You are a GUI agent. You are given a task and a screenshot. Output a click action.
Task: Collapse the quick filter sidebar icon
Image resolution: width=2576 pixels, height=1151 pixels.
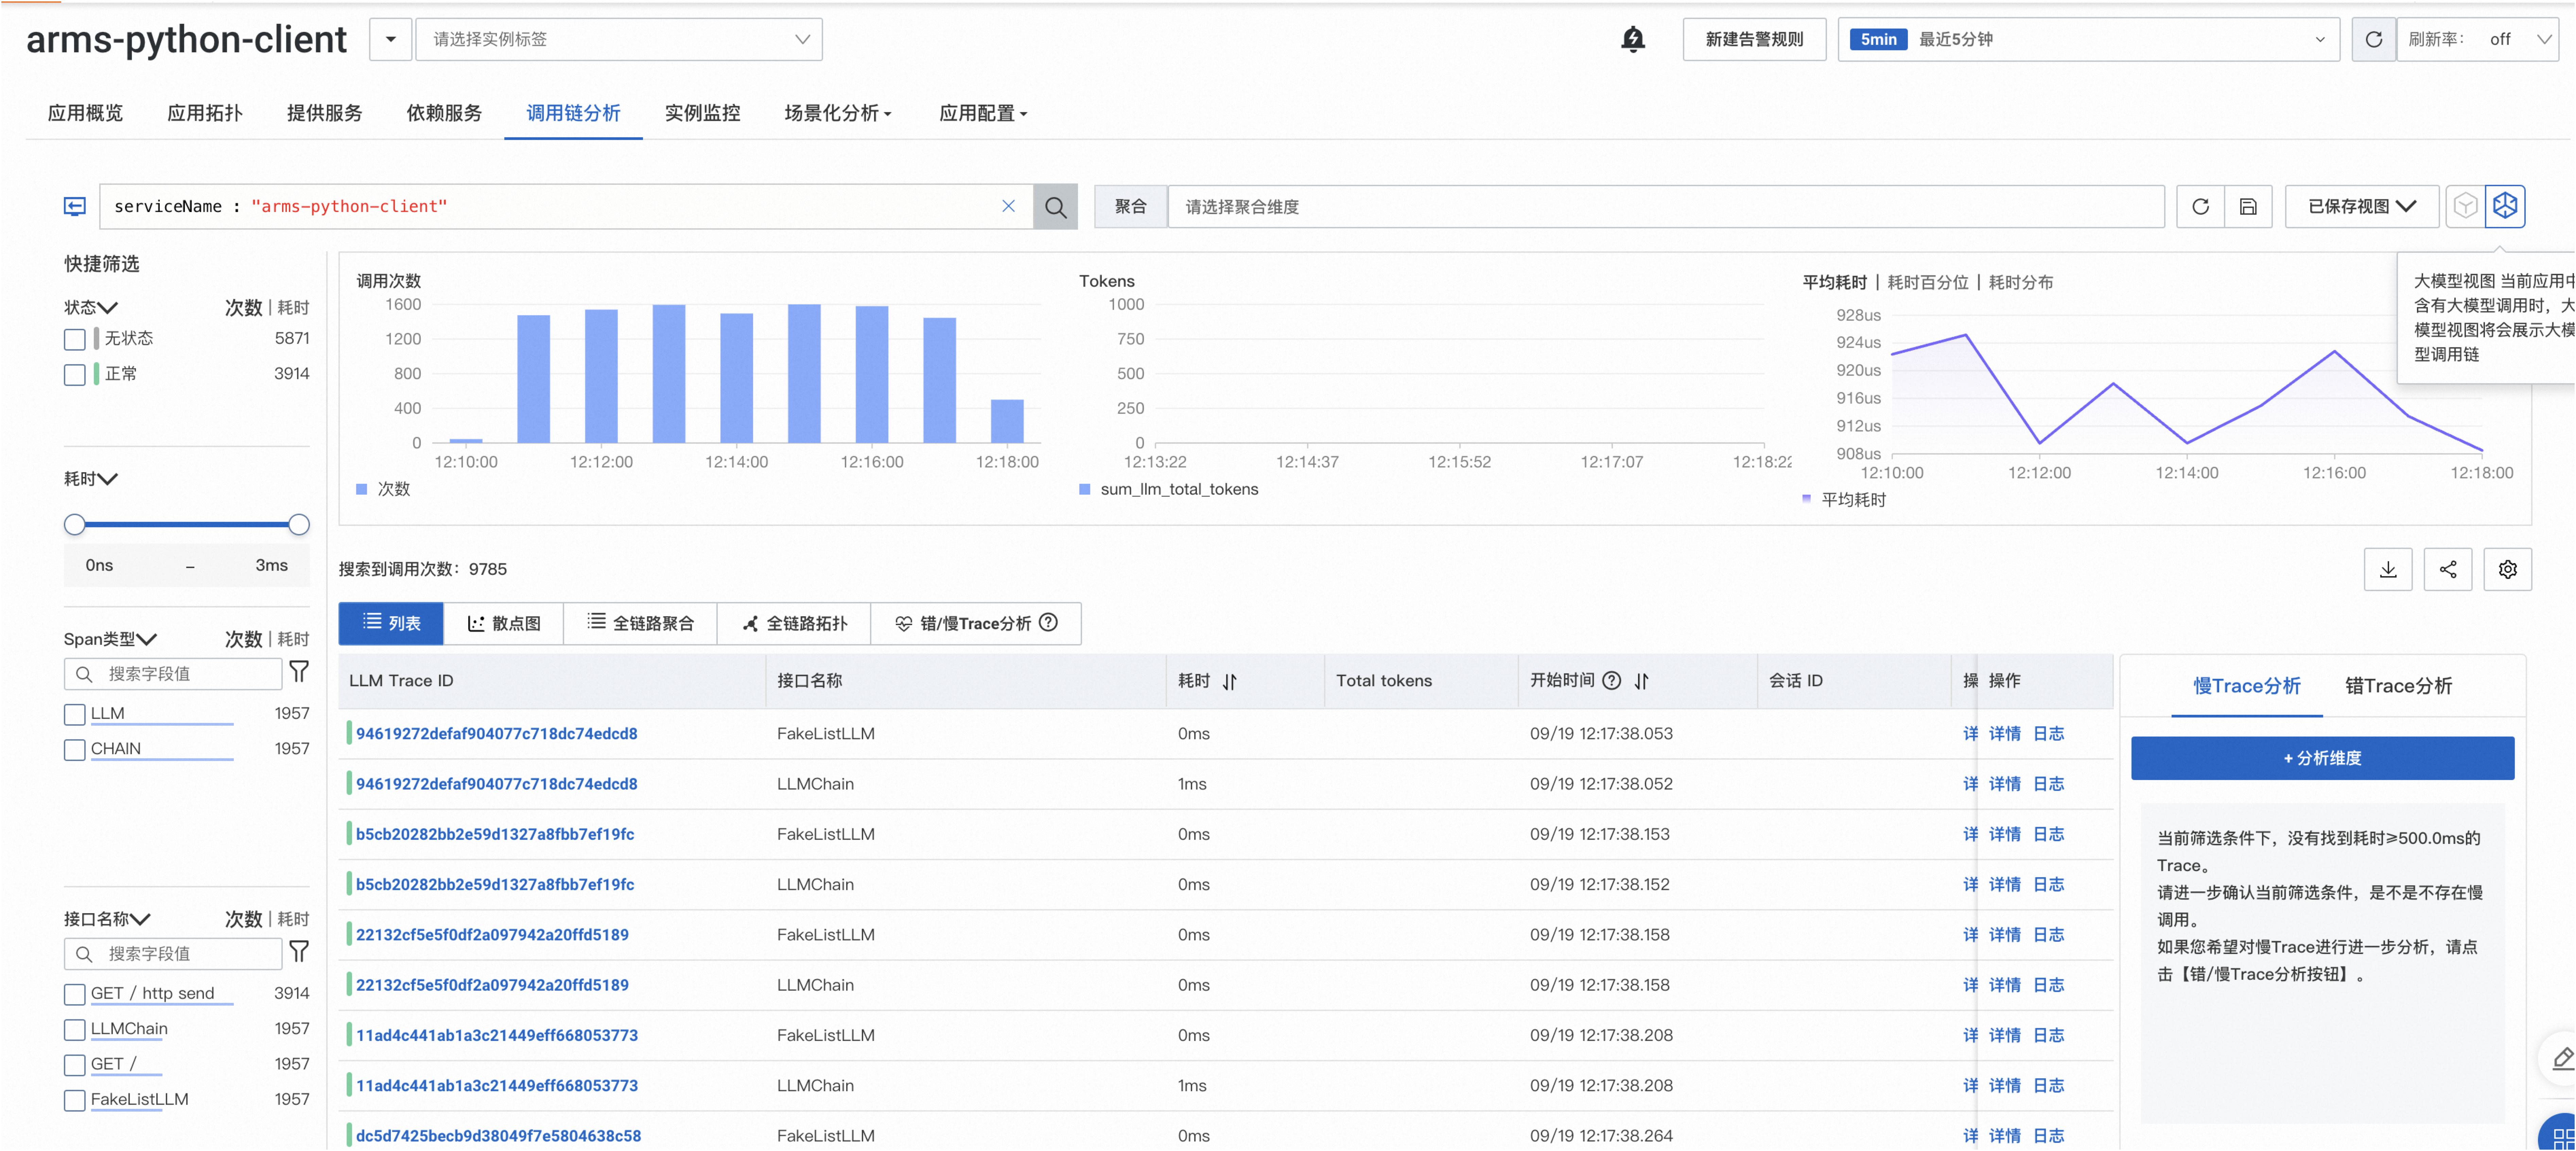pos(75,206)
